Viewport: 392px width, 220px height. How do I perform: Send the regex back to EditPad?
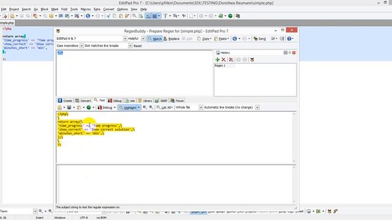click(x=260, y=38)
